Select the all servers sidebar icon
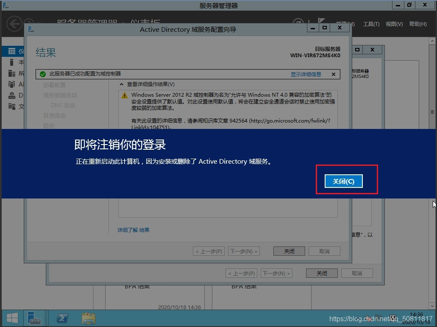 (x=12, y=73)
